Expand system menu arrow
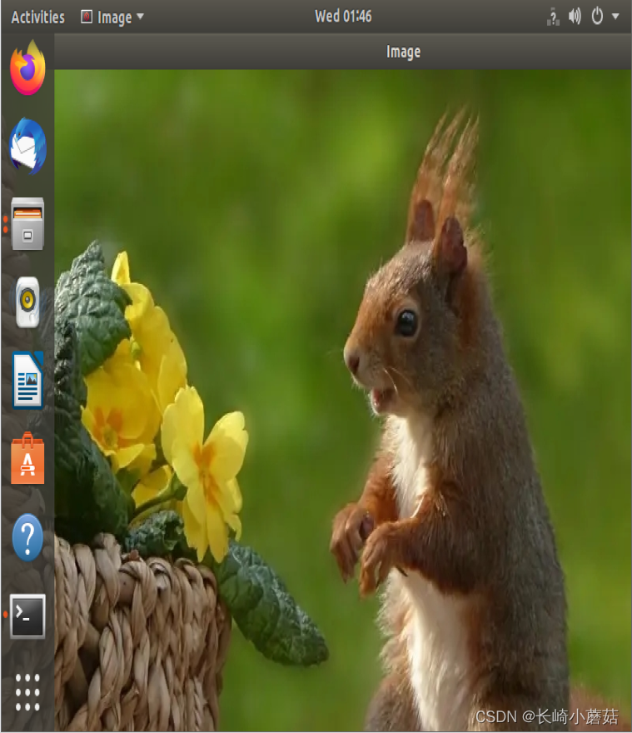Viewport: 632px width, 733px height. (615, 17)
